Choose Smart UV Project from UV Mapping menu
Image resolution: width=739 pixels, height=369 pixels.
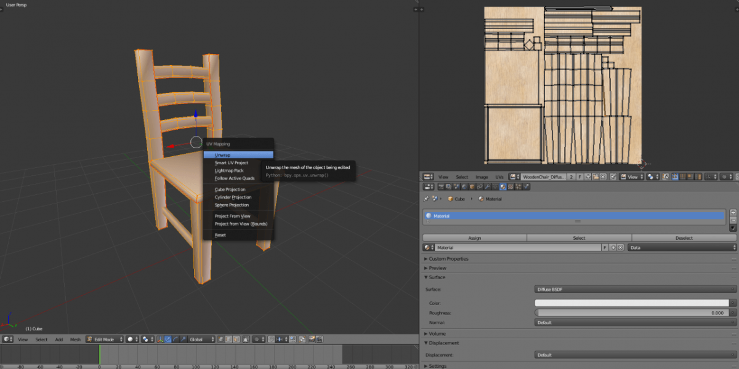(x=232, y=163)
